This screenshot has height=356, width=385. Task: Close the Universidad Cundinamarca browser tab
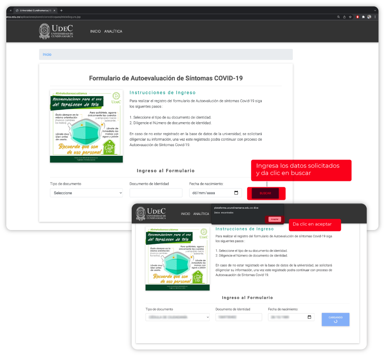pyautogui.click(x=54, y=10)
